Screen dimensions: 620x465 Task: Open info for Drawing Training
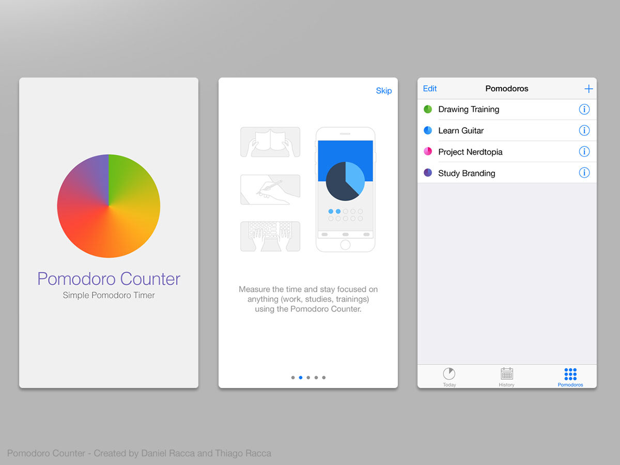tap(584, 109)
